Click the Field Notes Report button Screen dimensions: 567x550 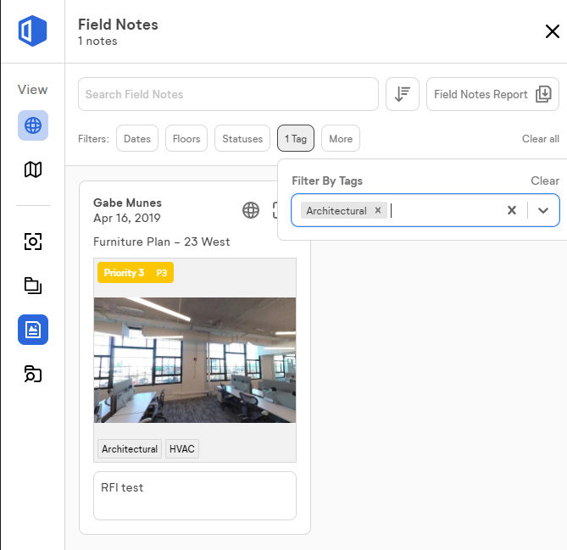click(x=492, y=94)
